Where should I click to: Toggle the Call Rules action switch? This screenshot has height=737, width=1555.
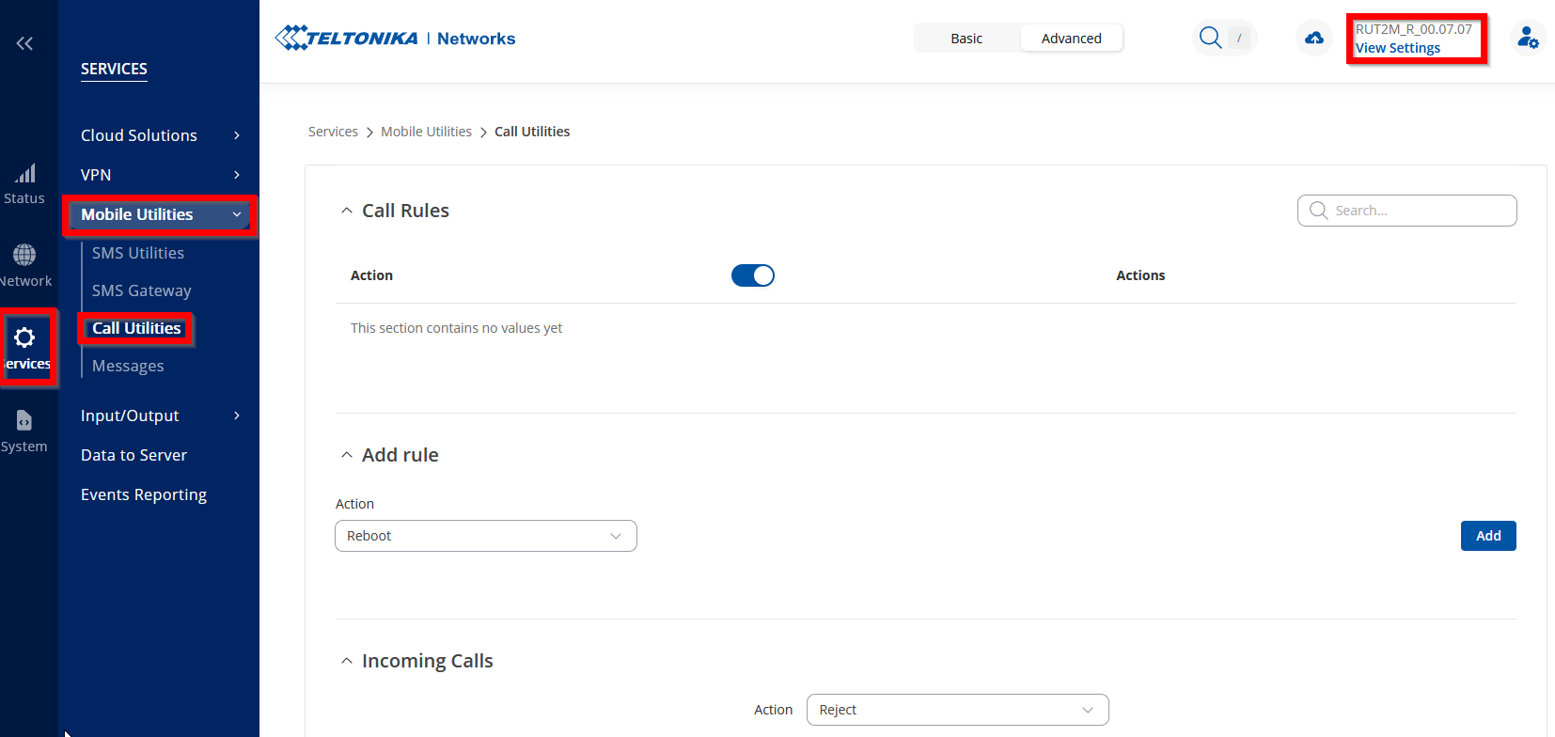click(752, 275)
